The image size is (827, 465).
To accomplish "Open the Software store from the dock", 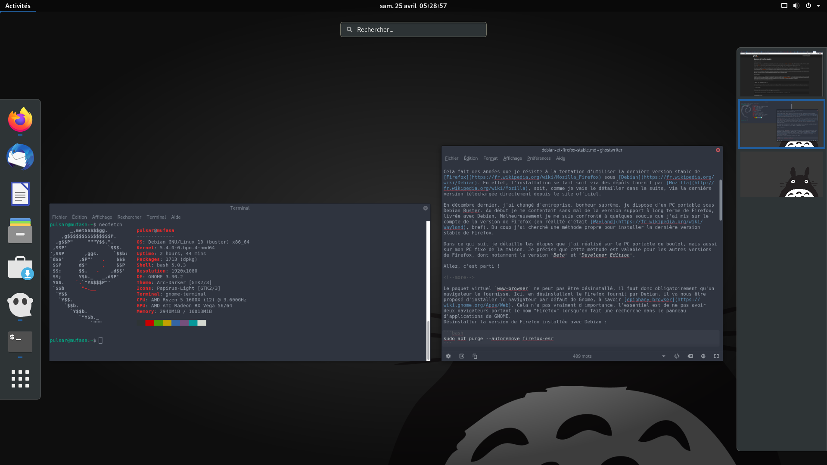I will coord(20,268).
